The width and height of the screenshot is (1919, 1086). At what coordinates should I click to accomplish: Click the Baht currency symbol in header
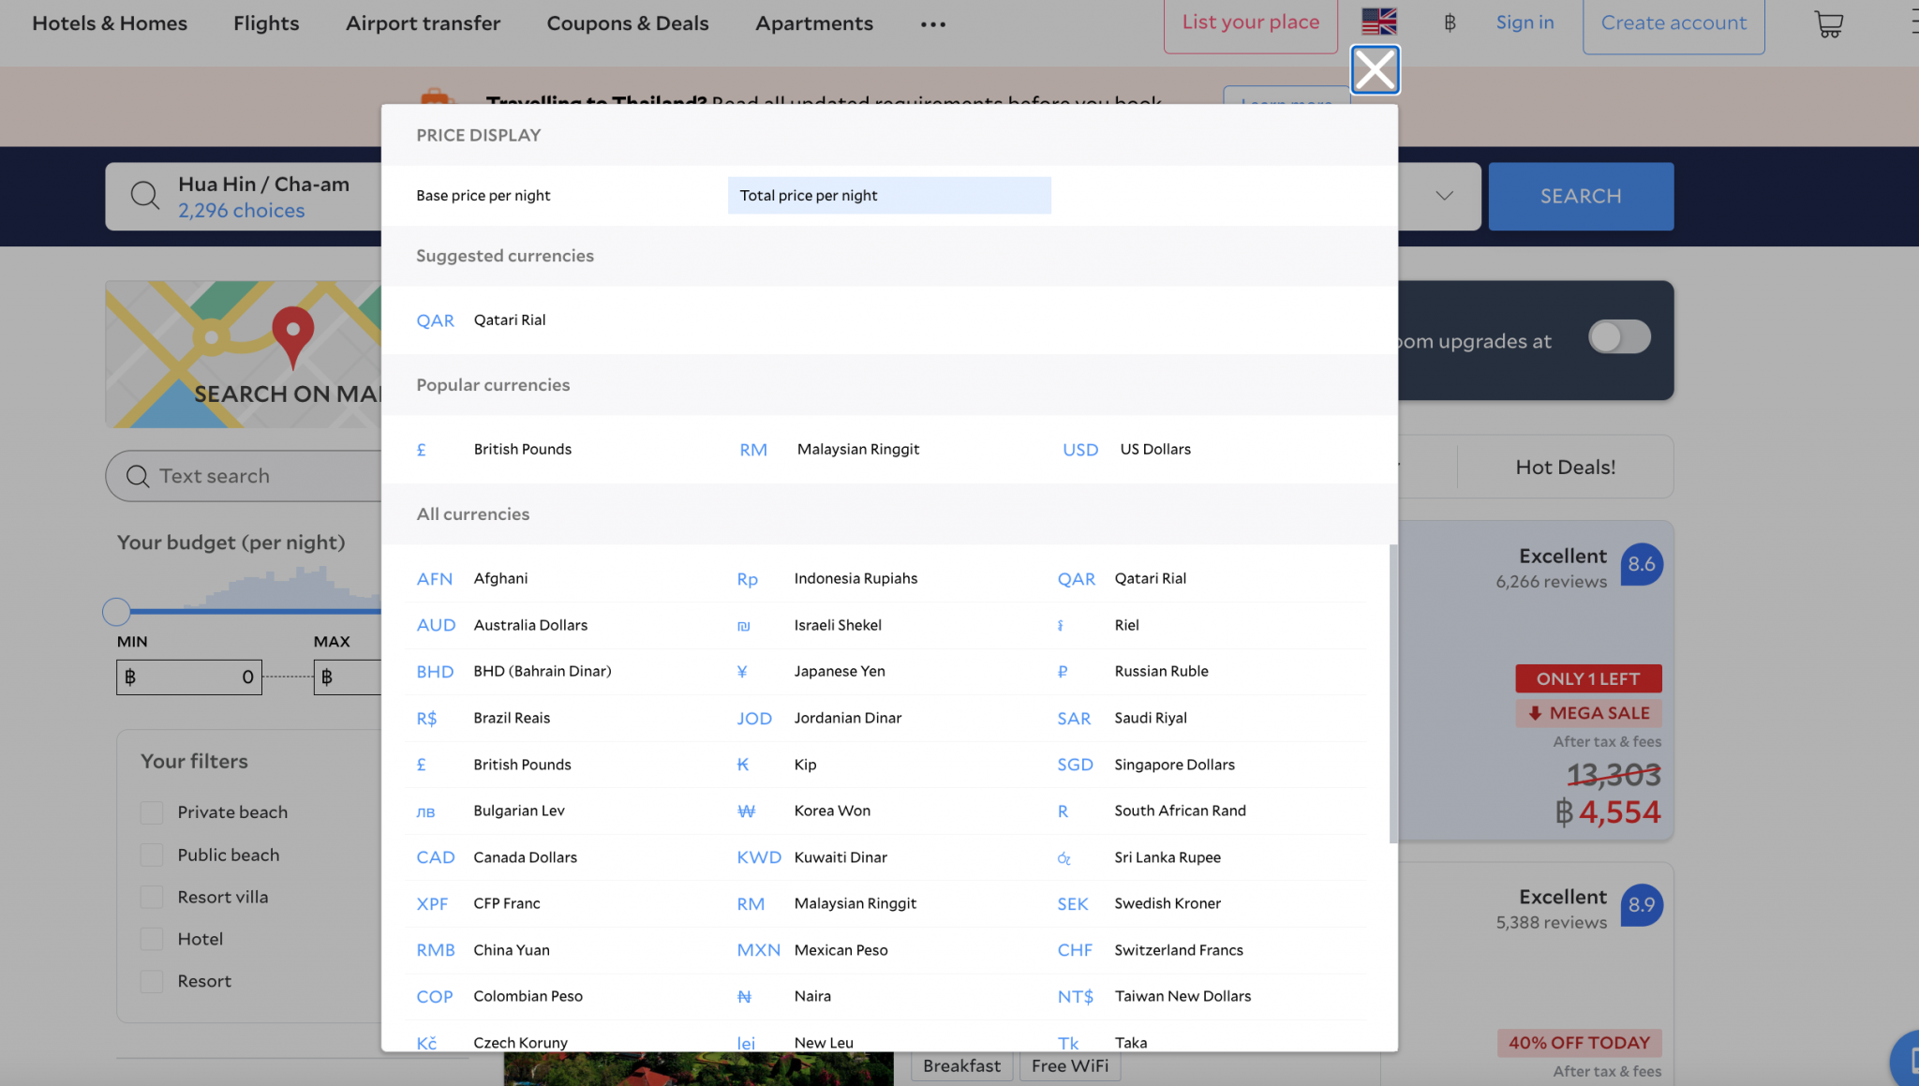pos(1450,22)
